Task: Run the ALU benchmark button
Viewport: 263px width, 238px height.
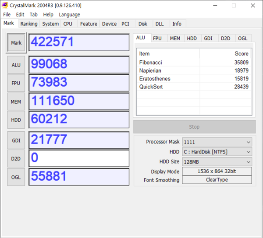Action: pyautogui.click(x=16, y=65)
